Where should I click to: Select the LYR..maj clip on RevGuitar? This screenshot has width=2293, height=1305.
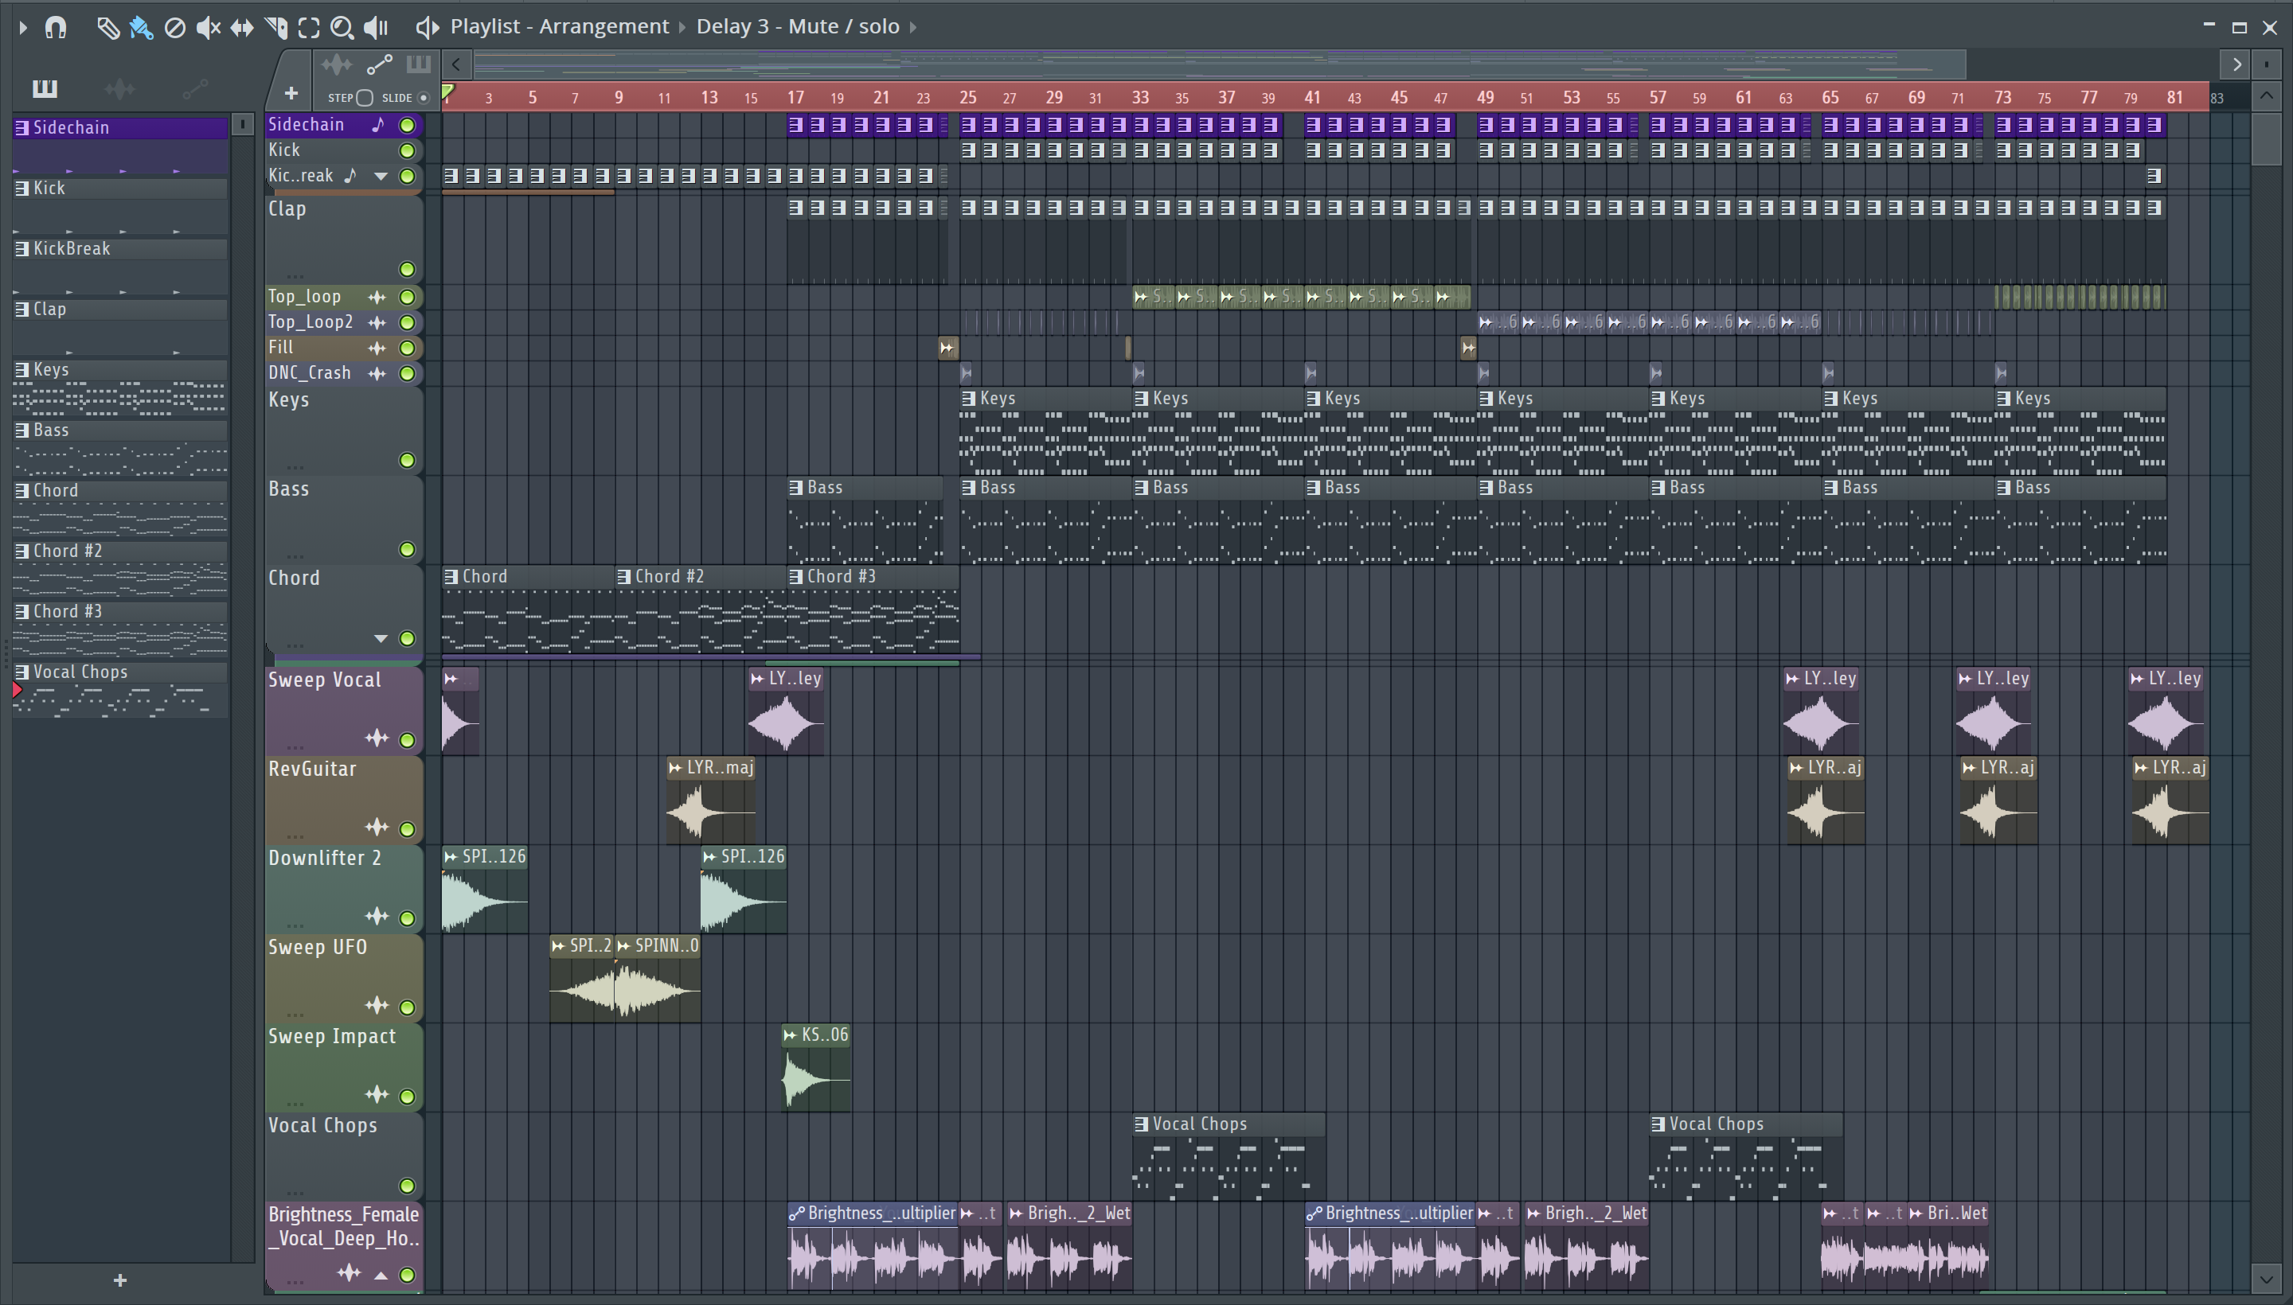[711, 800]
